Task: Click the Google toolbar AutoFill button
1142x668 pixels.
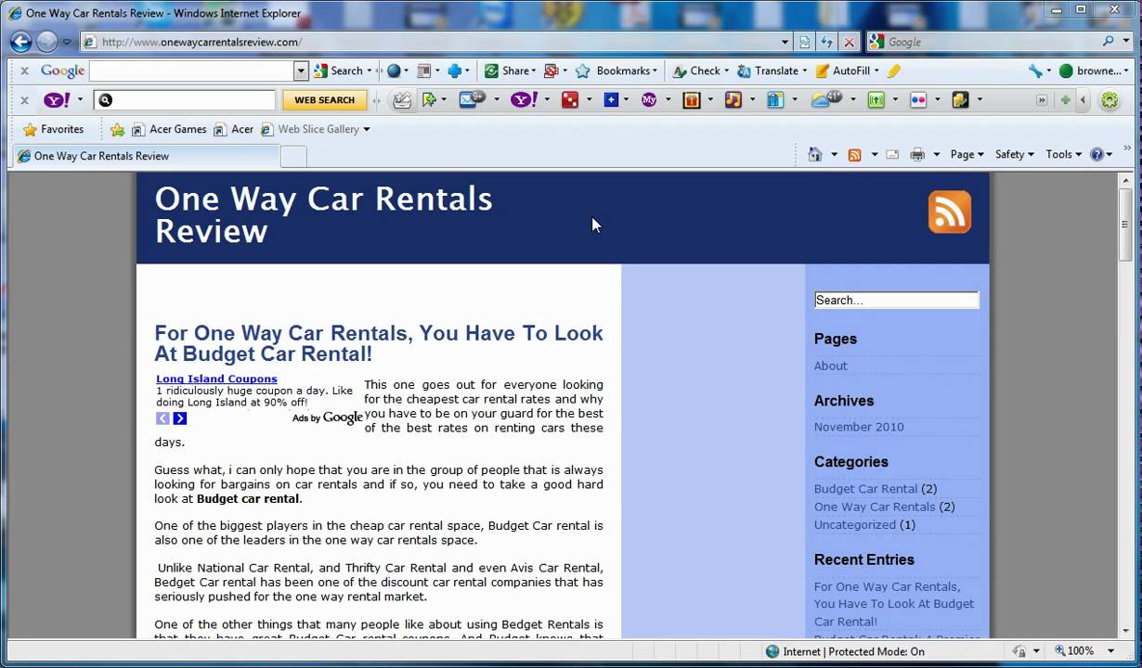Action: coord(844,71)
